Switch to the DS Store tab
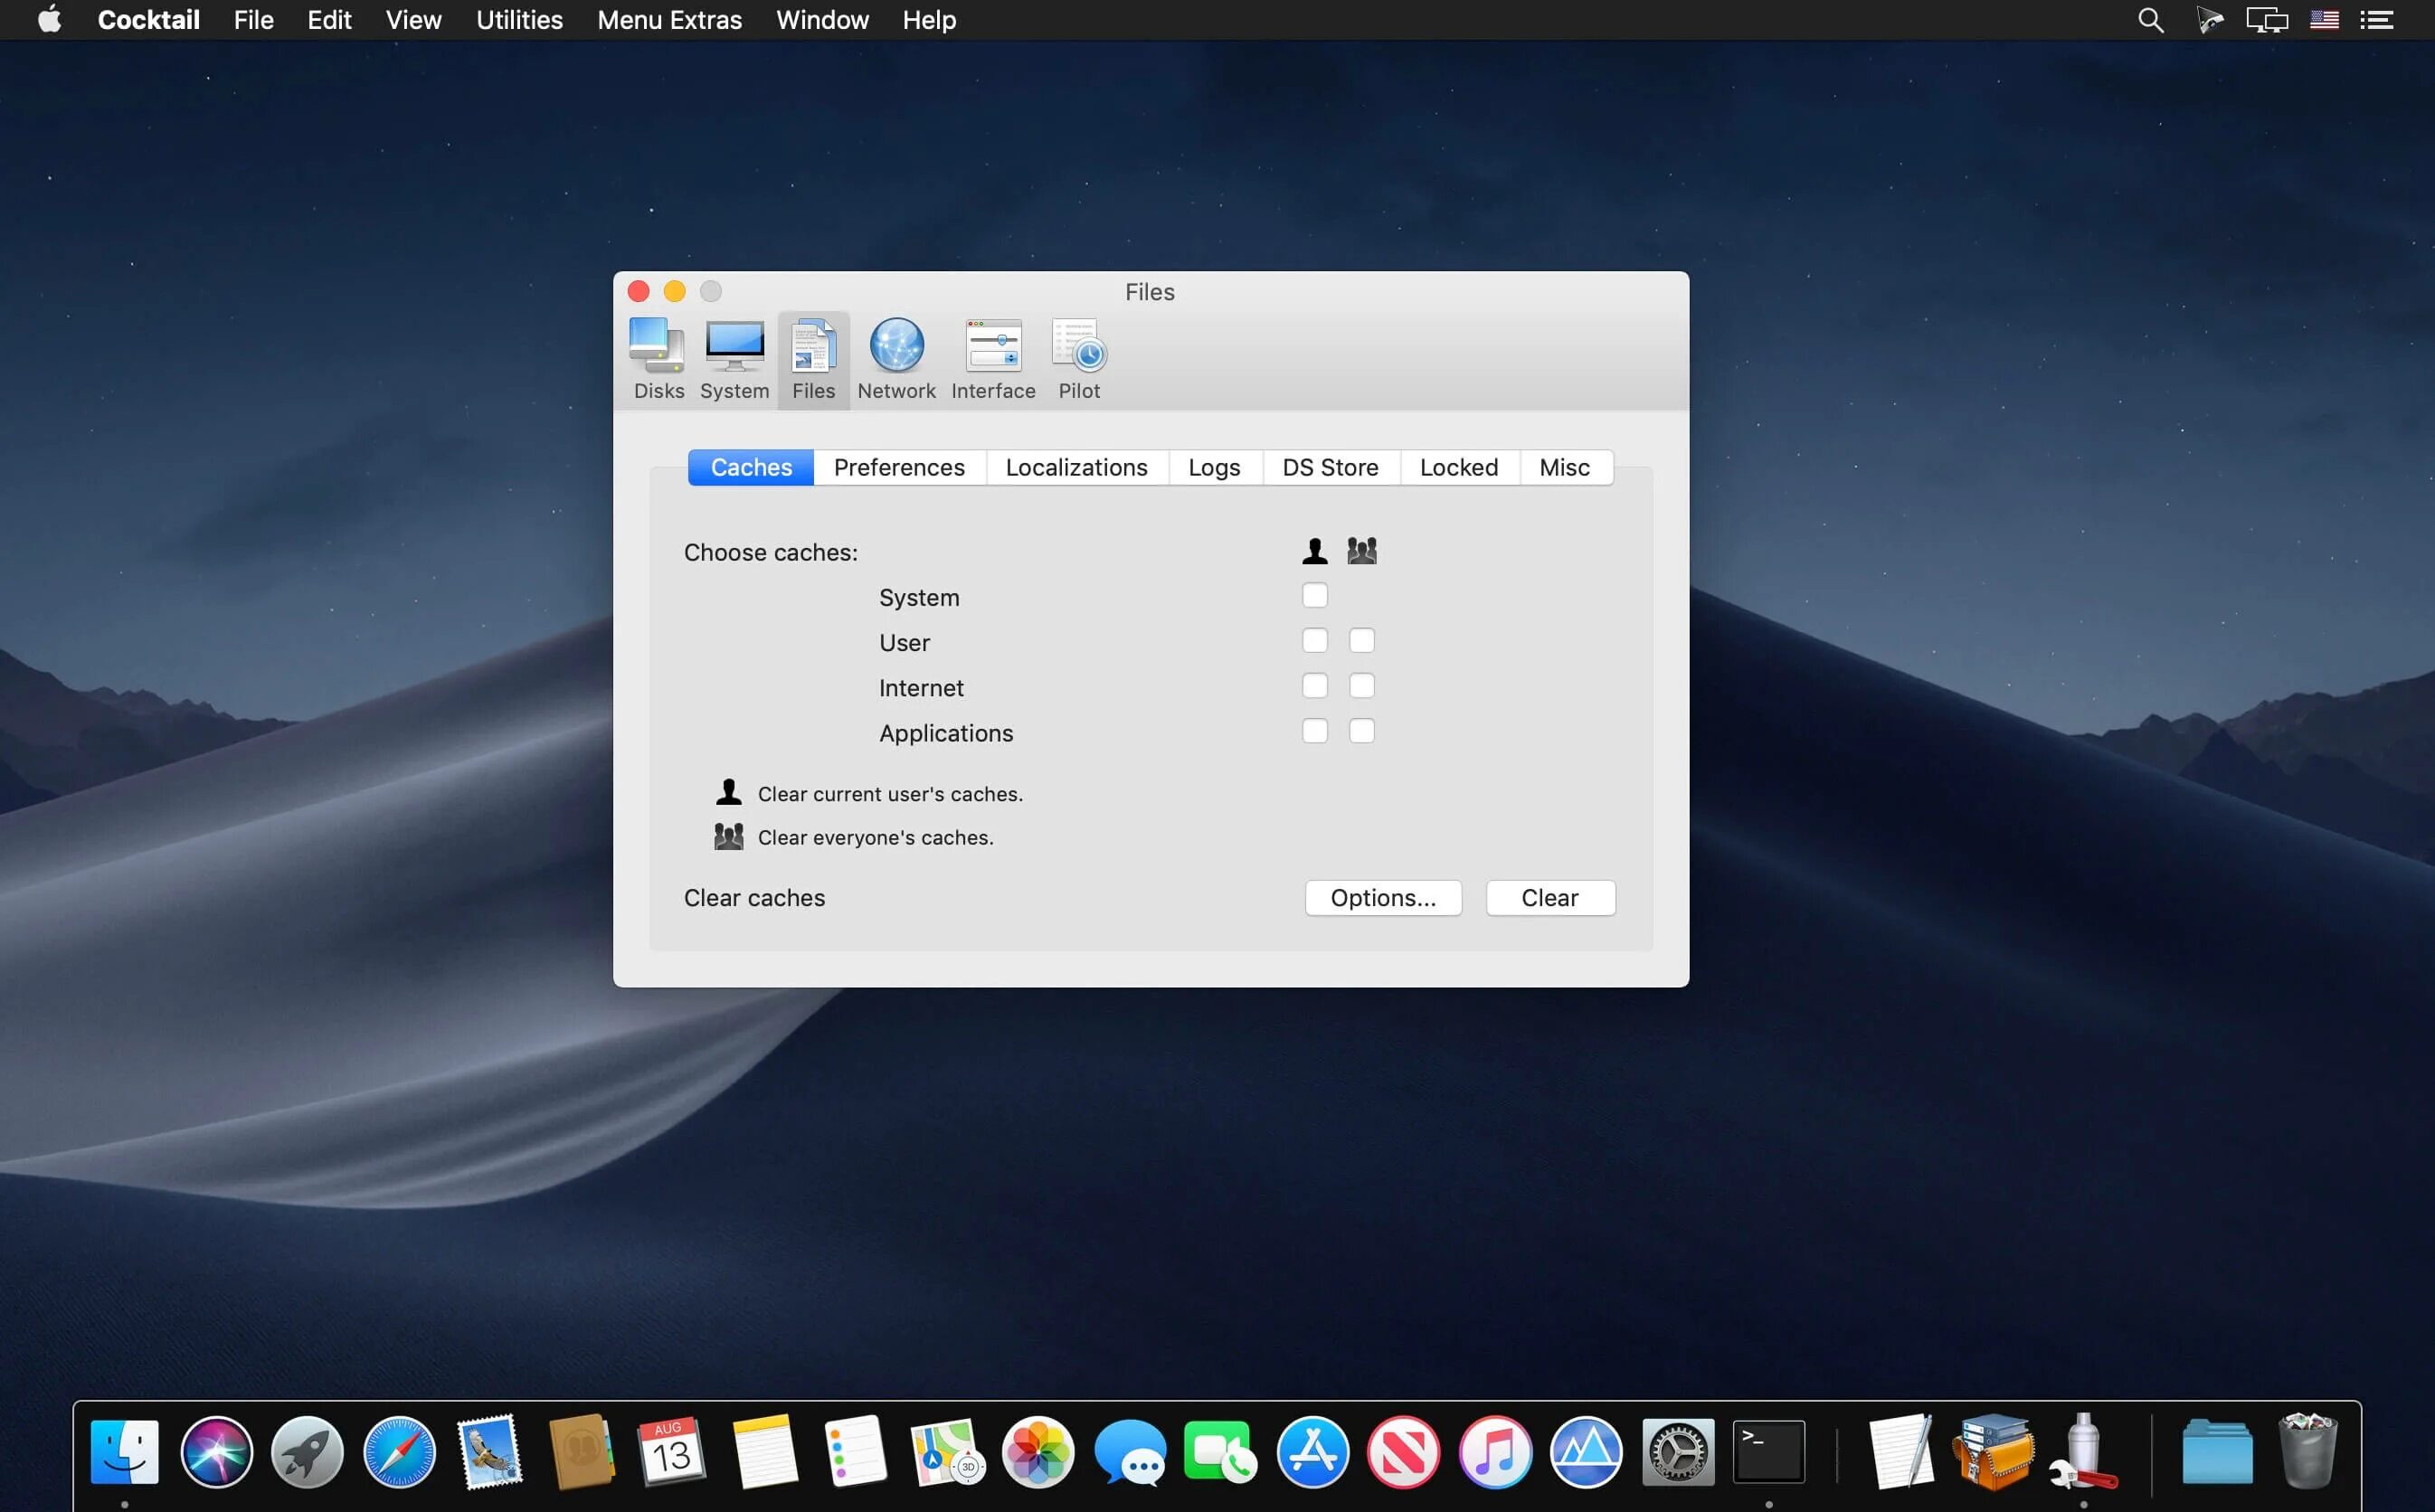The width and height of the screenshot is (2435, 1512). (1330, 467)
